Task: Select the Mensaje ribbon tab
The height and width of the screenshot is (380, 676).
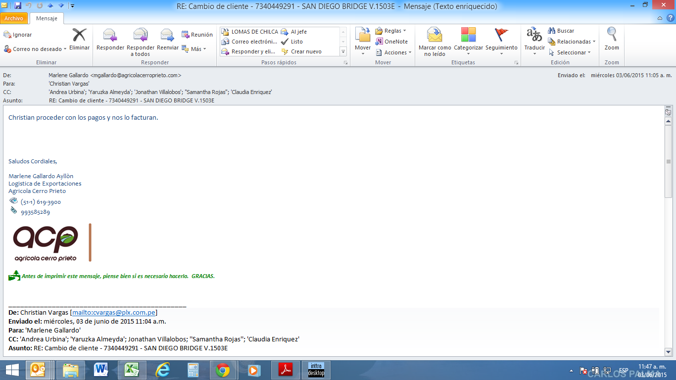Action: [47, 18]
